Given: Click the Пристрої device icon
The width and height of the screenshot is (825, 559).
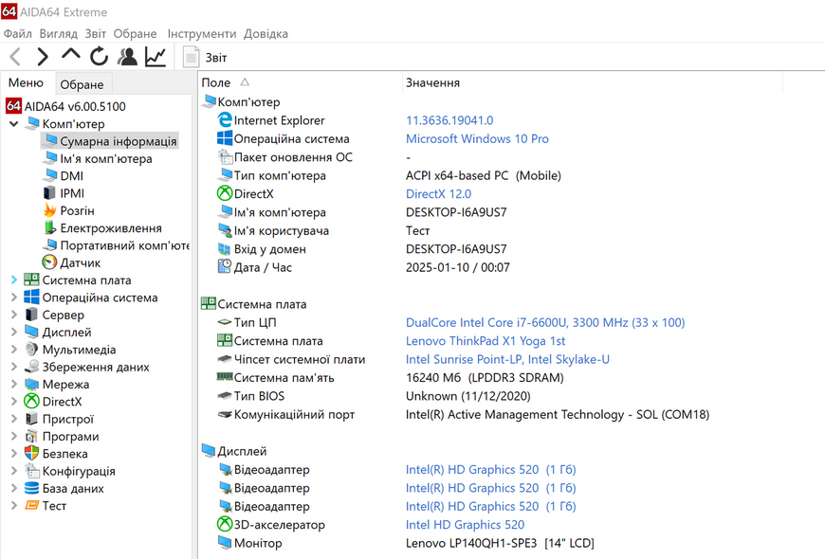Looking at the screenshot, I should coord(31,419).
